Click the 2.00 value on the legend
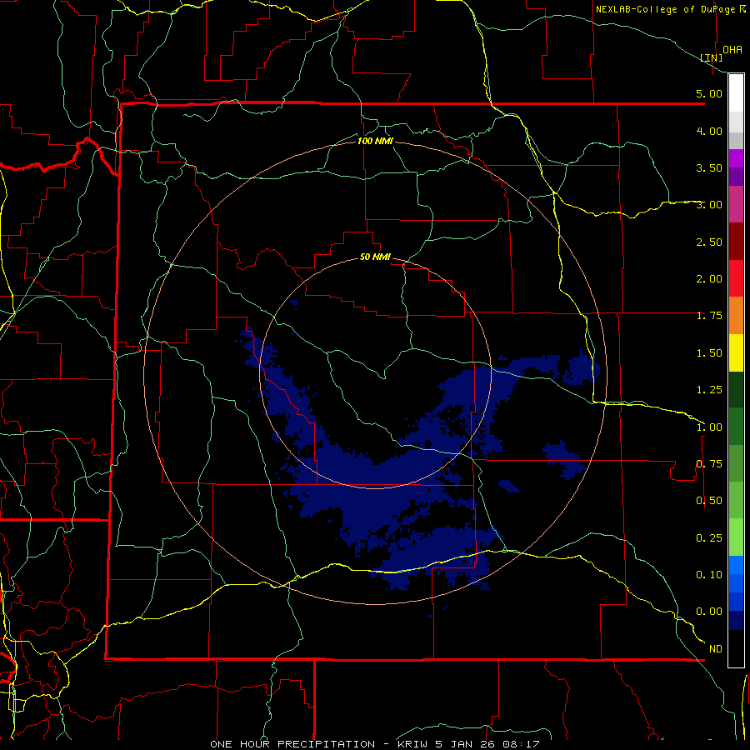The image size is (750, 750). pyautogui.click(x=709, y=279)
